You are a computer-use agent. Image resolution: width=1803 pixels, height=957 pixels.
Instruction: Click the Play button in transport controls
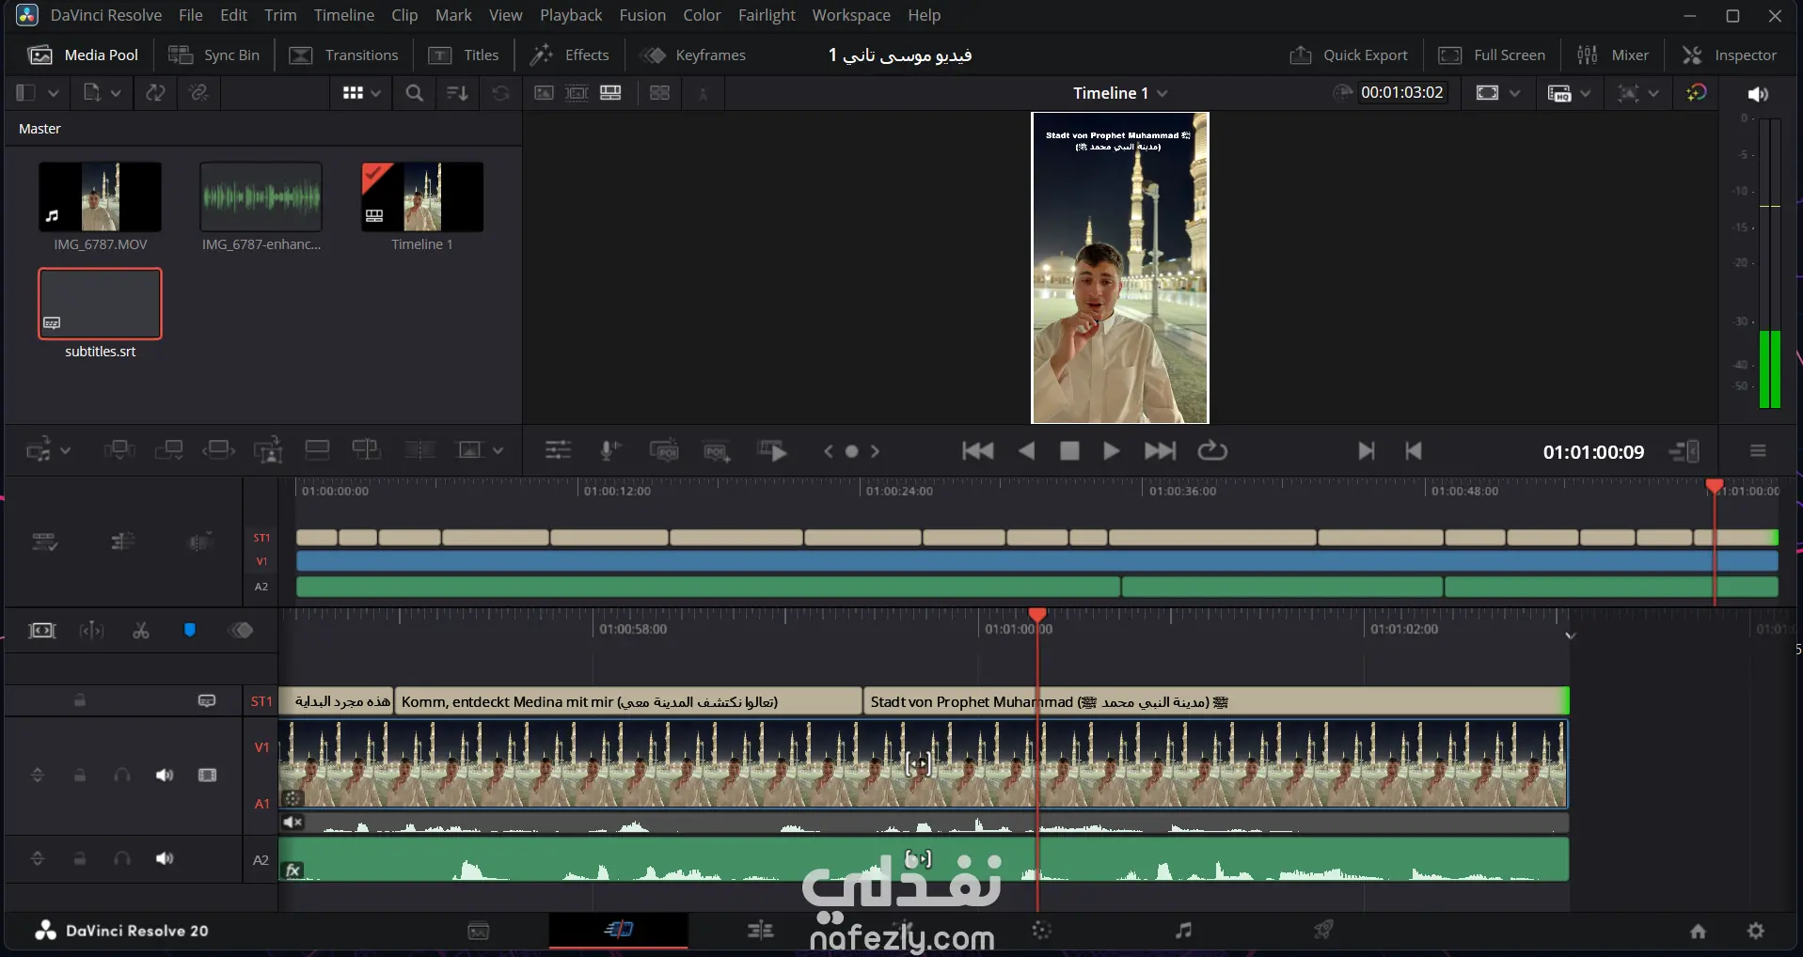[x=1111, y=451]
